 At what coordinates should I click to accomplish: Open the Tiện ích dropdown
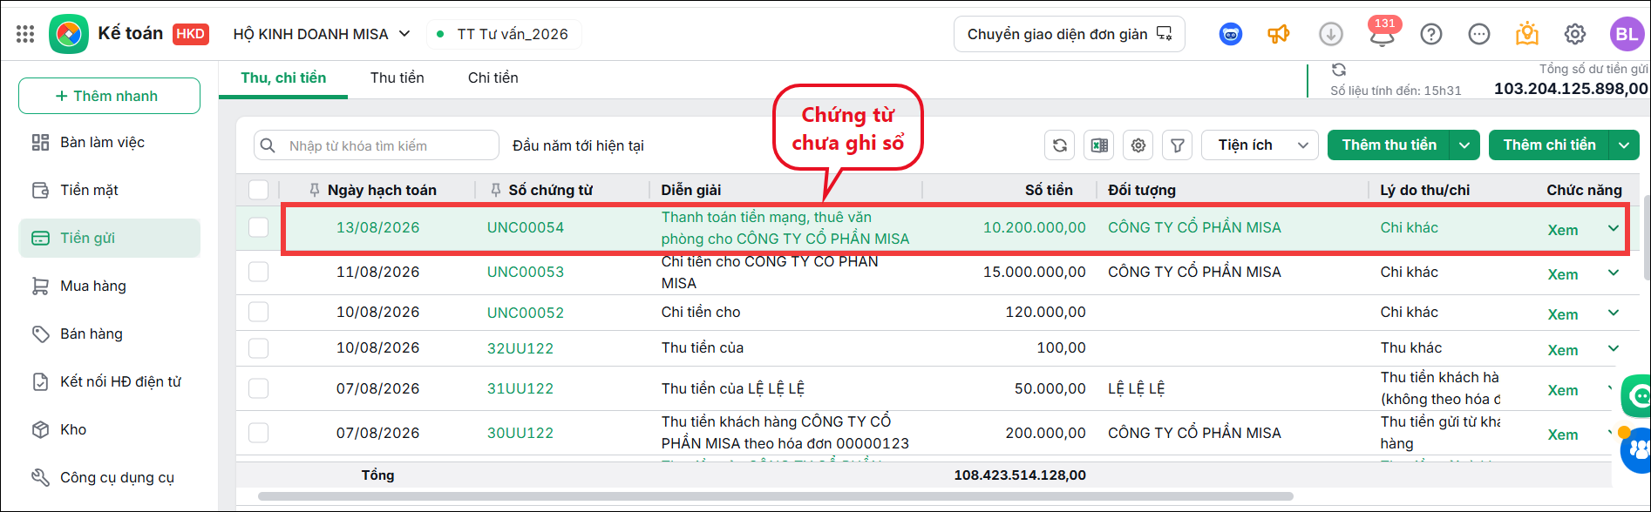pyautogui.click(x=1260, y=145)
